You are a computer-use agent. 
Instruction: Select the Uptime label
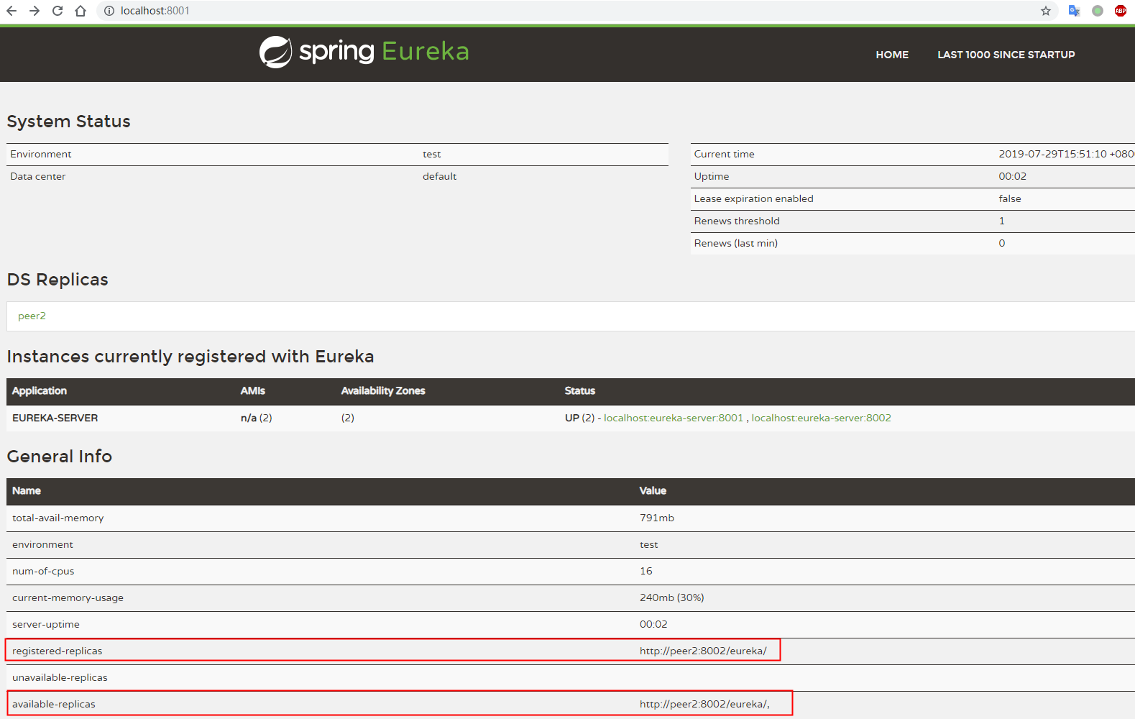coord(712,176)
